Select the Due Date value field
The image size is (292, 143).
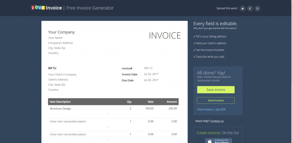pyautogui.click(x=151, y=80)
